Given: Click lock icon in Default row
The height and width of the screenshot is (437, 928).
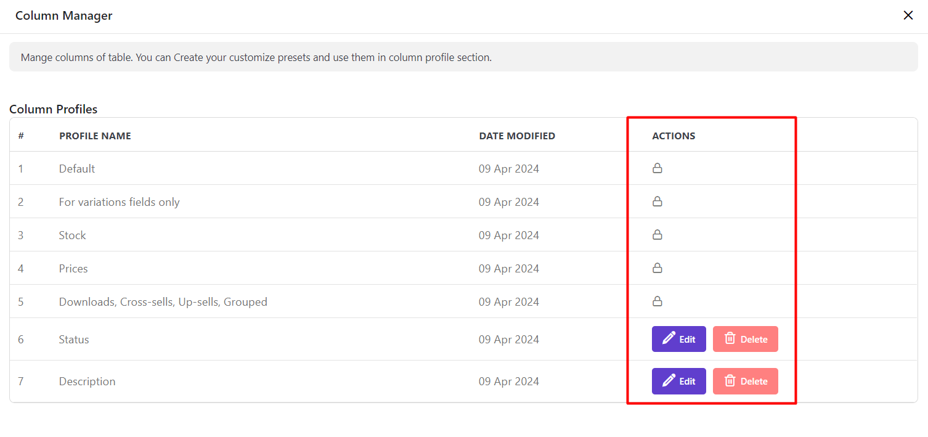Looking at the screenshot, I should tap(657, 168).
